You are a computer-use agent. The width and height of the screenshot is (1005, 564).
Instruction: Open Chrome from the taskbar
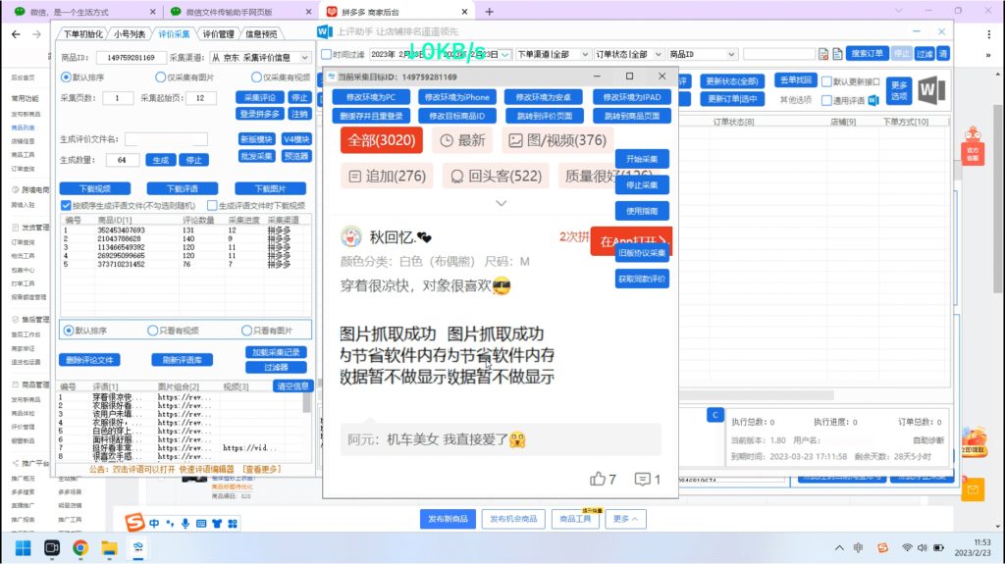[80, 548]
